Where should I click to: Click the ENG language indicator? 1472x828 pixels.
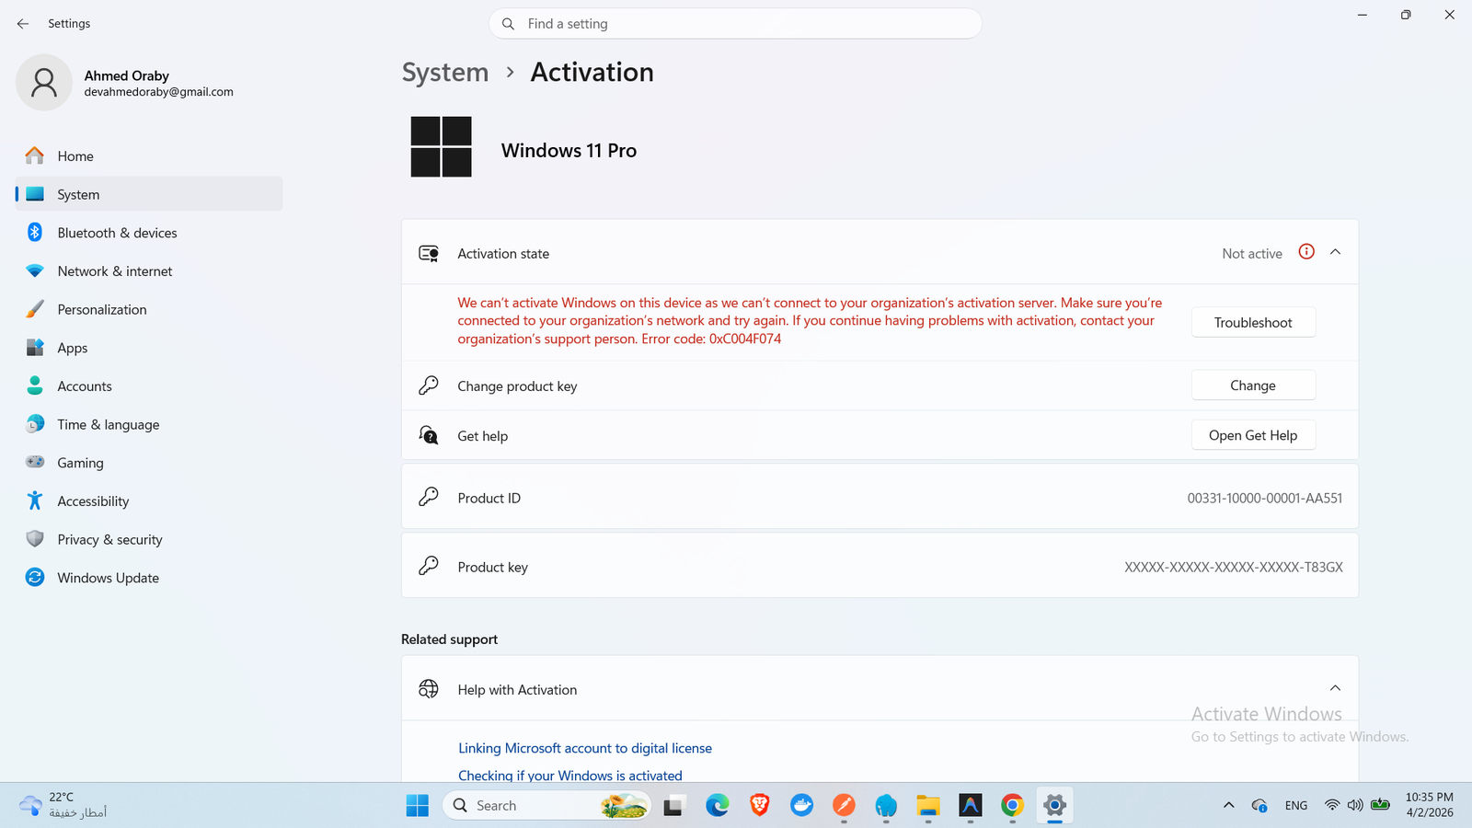point(1296,805)
